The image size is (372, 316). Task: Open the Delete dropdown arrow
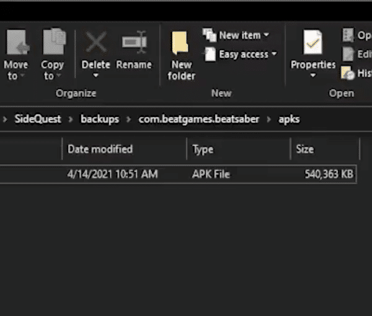(95, 76)
